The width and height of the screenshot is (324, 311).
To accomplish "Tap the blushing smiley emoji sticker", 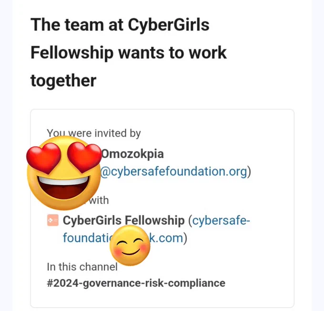I will coord(130,245).
